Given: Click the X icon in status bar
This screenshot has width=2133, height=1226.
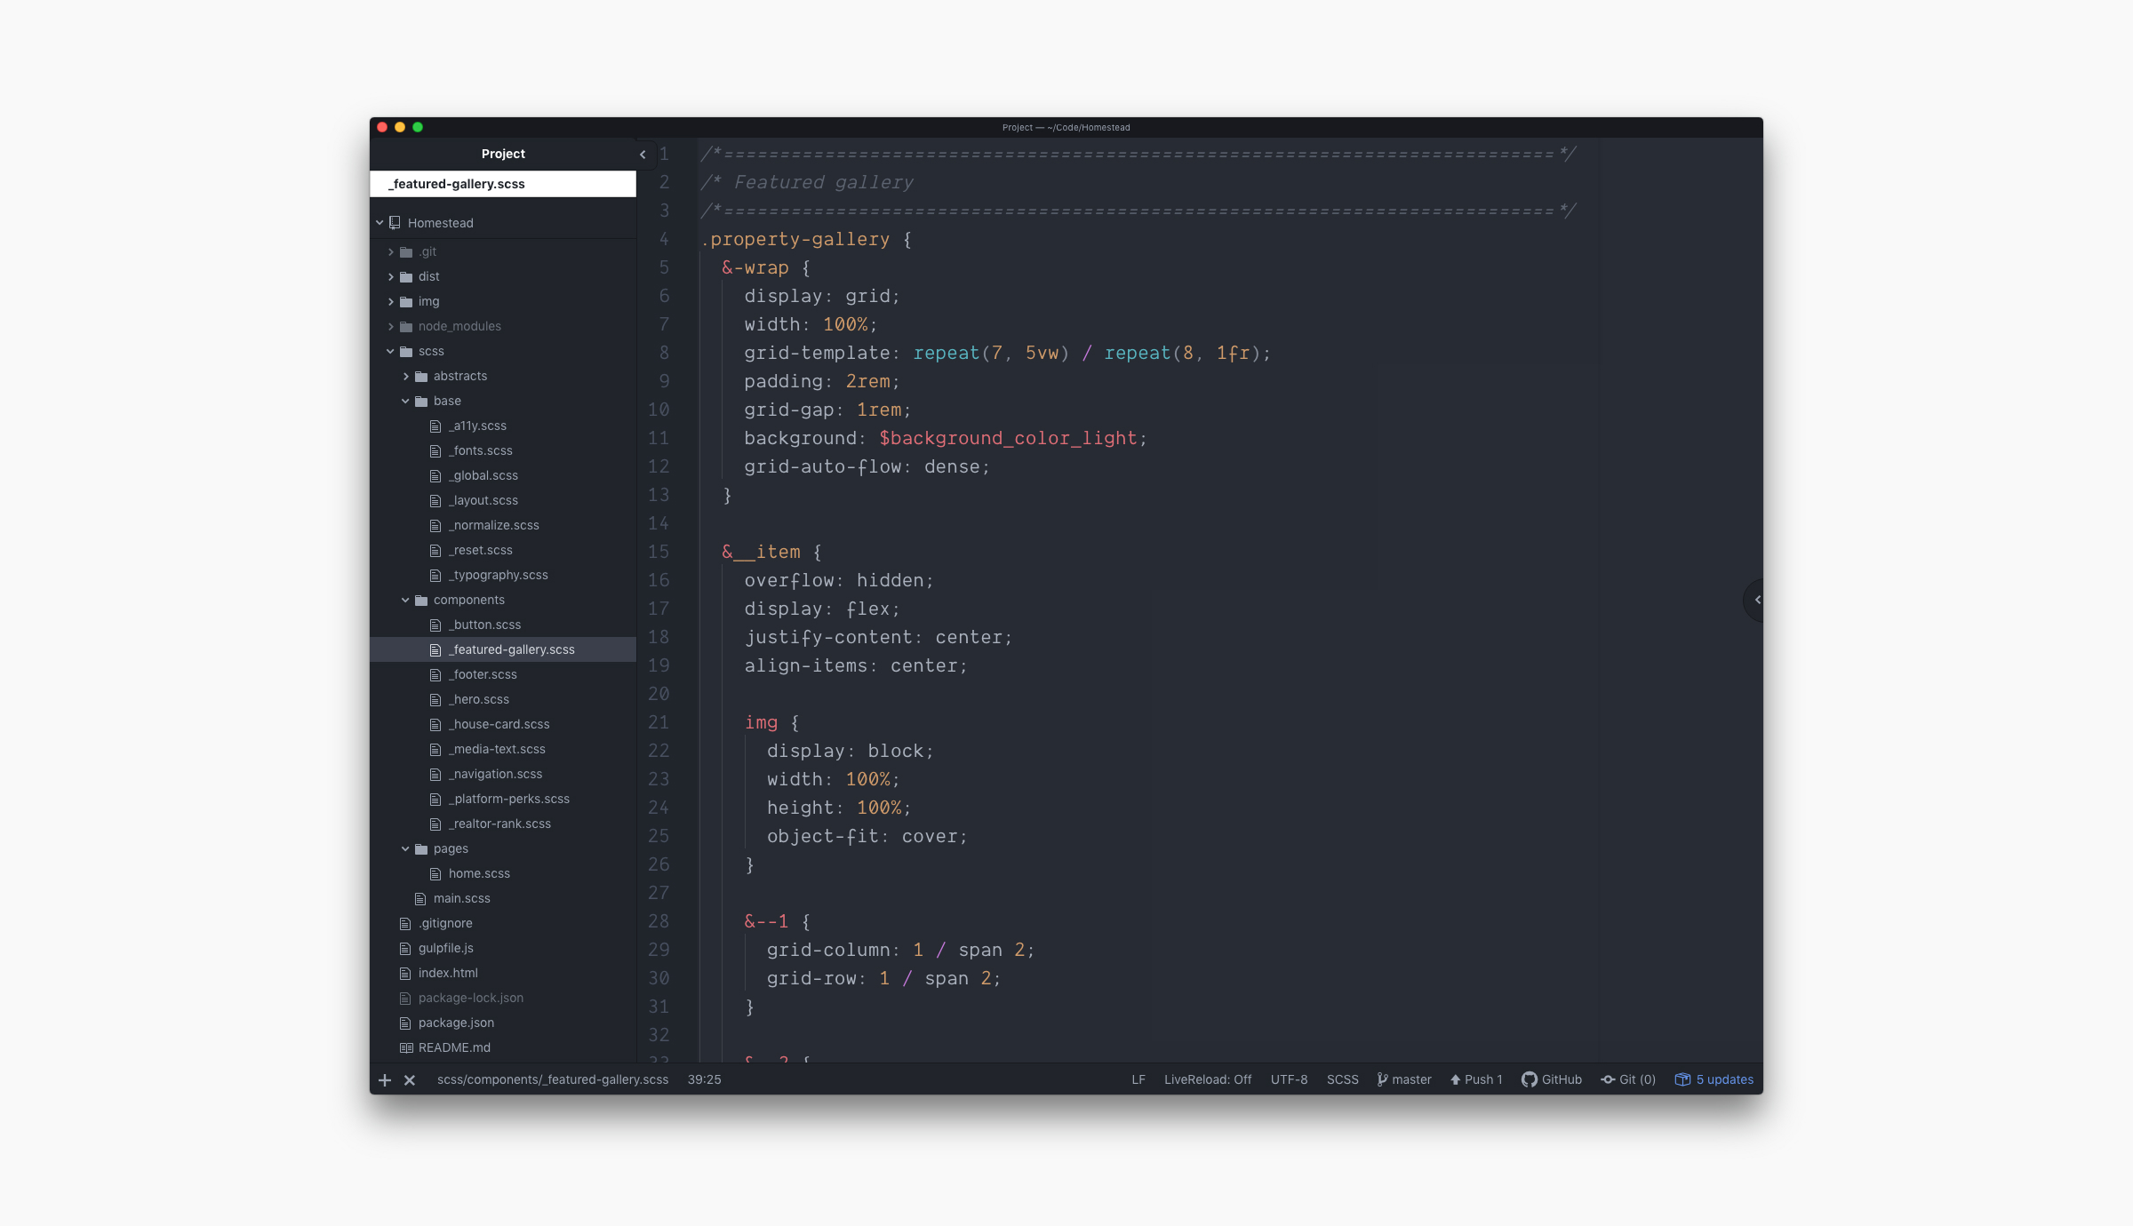Looking at the screenshot, I should [410, 1079].
